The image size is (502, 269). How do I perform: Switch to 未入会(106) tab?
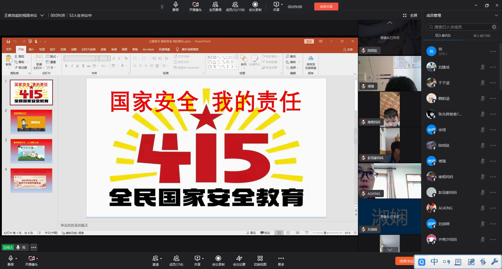(x=482, y=36)
